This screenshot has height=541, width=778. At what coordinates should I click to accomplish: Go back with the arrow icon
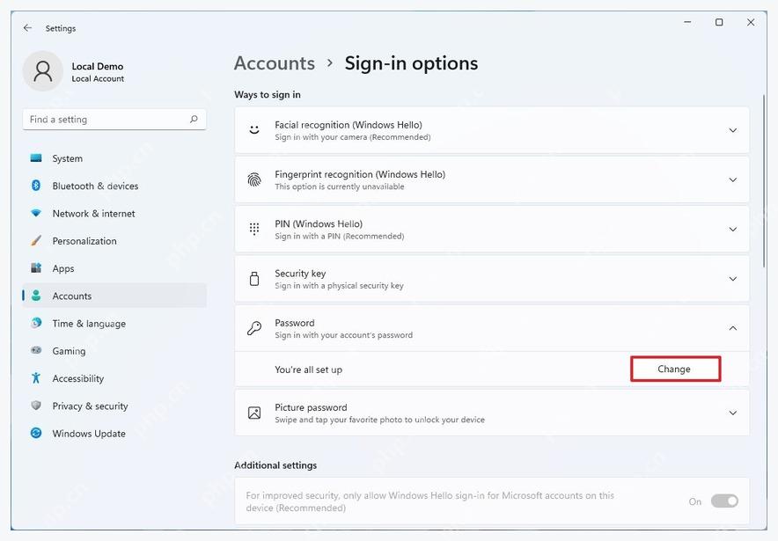click(x=27, y=28)
